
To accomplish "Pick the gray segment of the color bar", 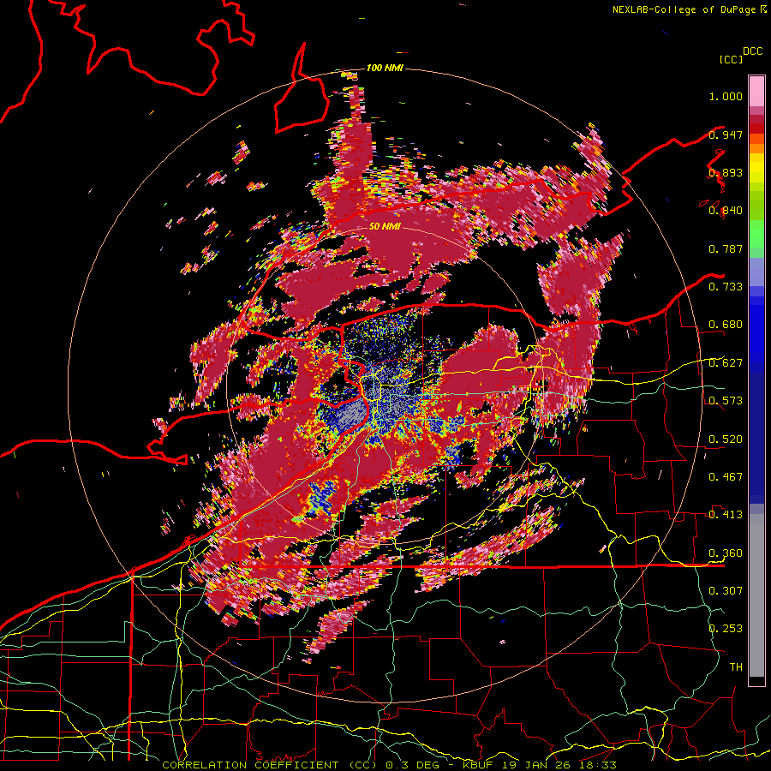I will [756, 595].
